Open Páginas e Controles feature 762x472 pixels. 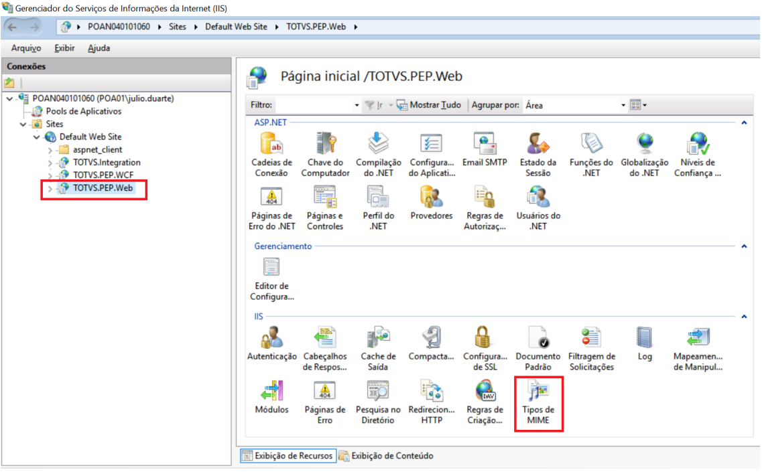[325, 208]
